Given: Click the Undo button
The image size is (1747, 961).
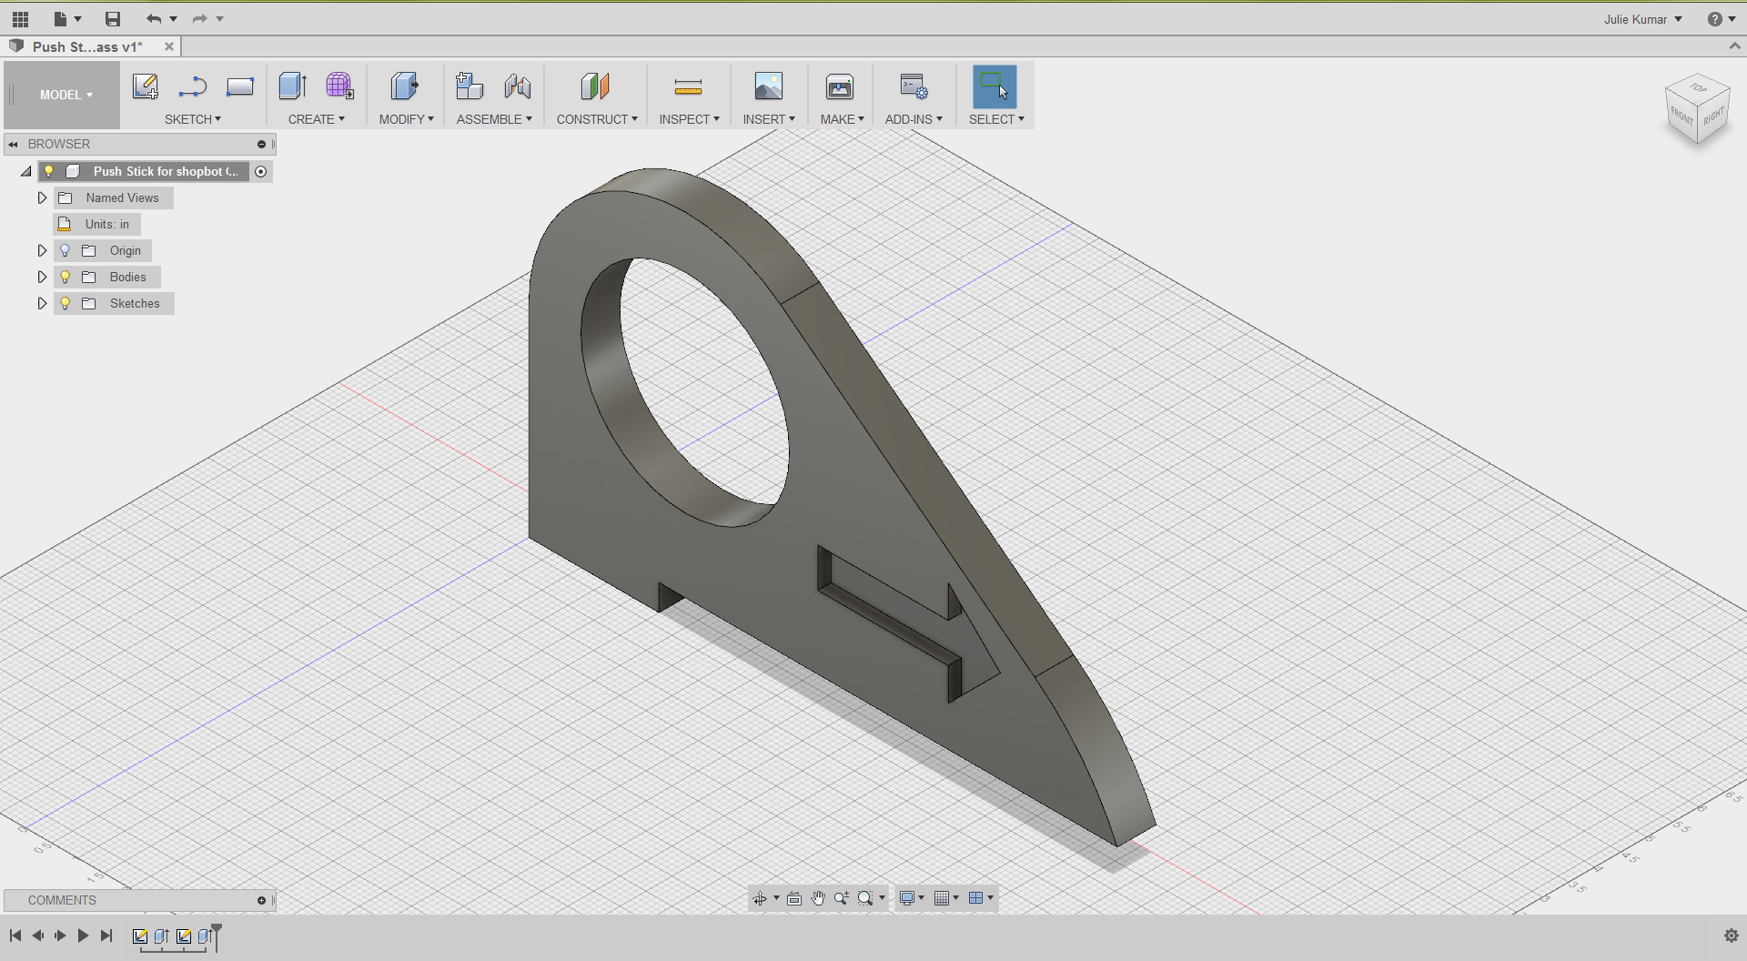Looking at the screenshot, I should click(x=151, y=18).
